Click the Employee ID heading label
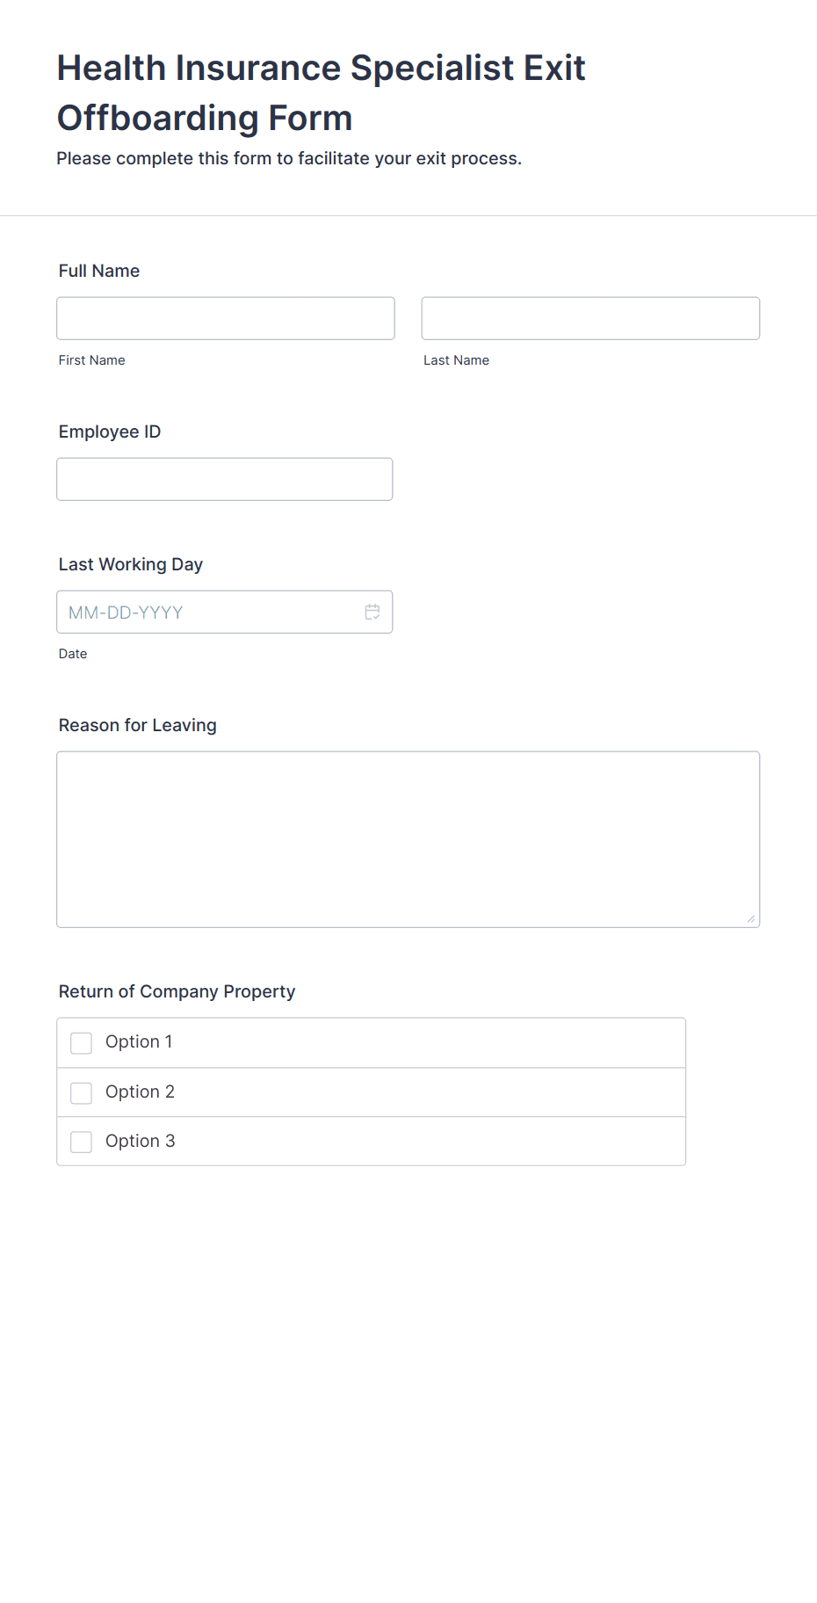The image size is (817, 1603). 110,432
